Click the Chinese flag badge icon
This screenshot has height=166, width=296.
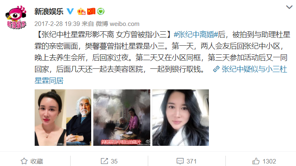tap(91, 11)
